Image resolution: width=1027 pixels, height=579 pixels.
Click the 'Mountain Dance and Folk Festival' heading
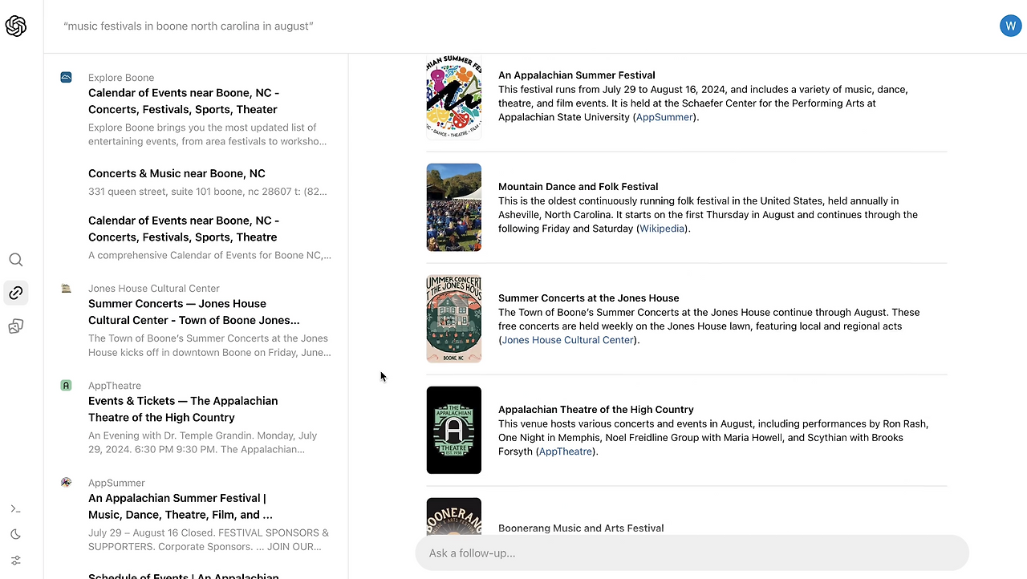click(578, 187)
